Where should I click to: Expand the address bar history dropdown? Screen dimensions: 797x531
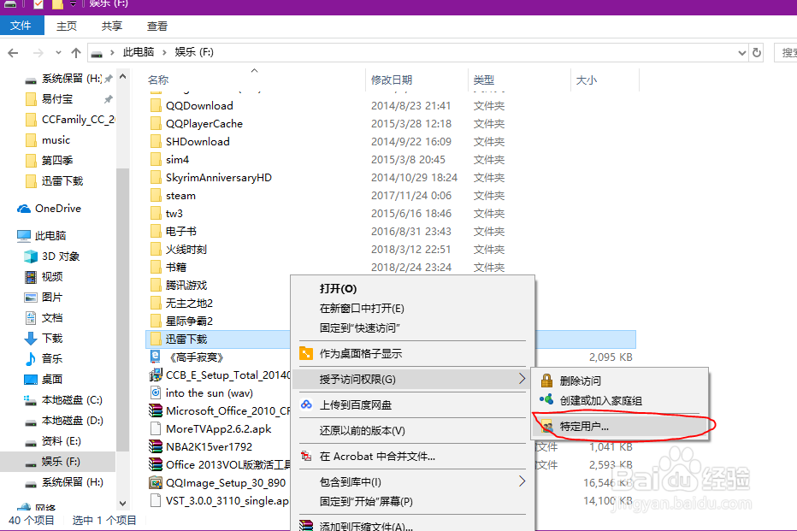(741, 53)
